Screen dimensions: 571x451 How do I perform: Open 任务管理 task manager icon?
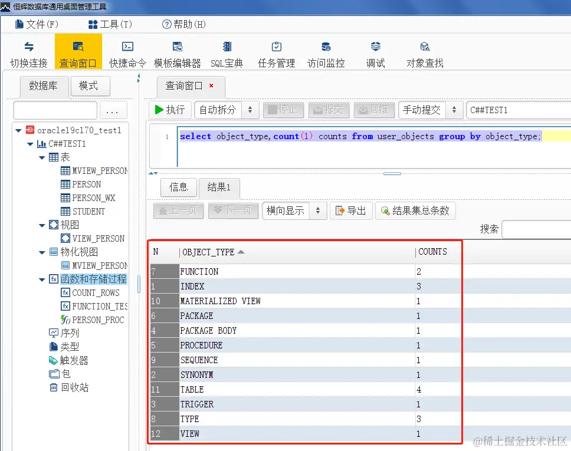pos(277,47)
